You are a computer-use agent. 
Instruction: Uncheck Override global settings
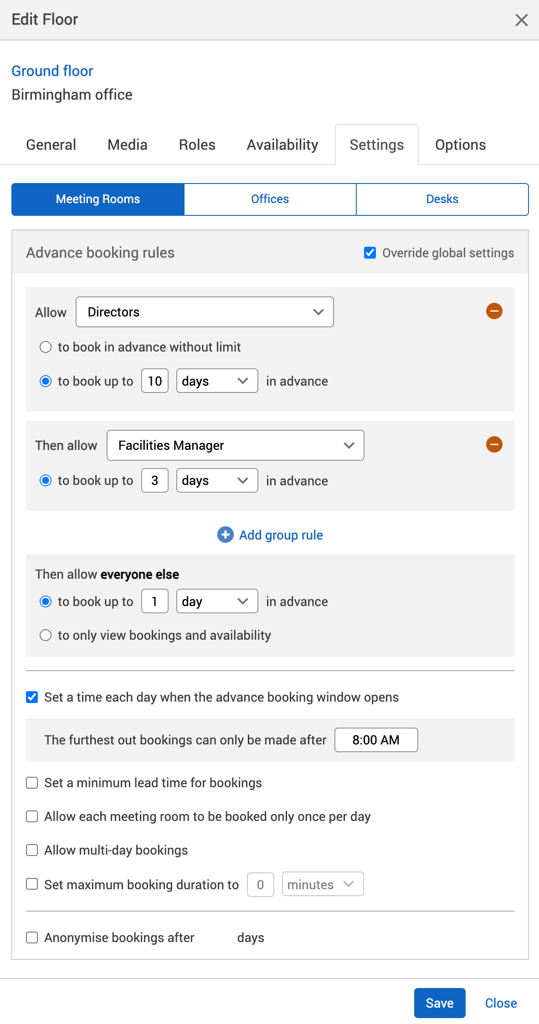pos(369,252)
